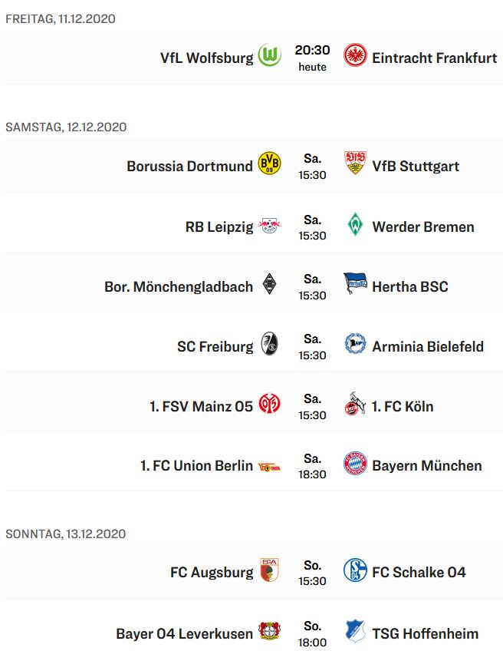Click the 1. FSV Mainz 05 name
Screen dimensions: 503x651
(201, 406)
